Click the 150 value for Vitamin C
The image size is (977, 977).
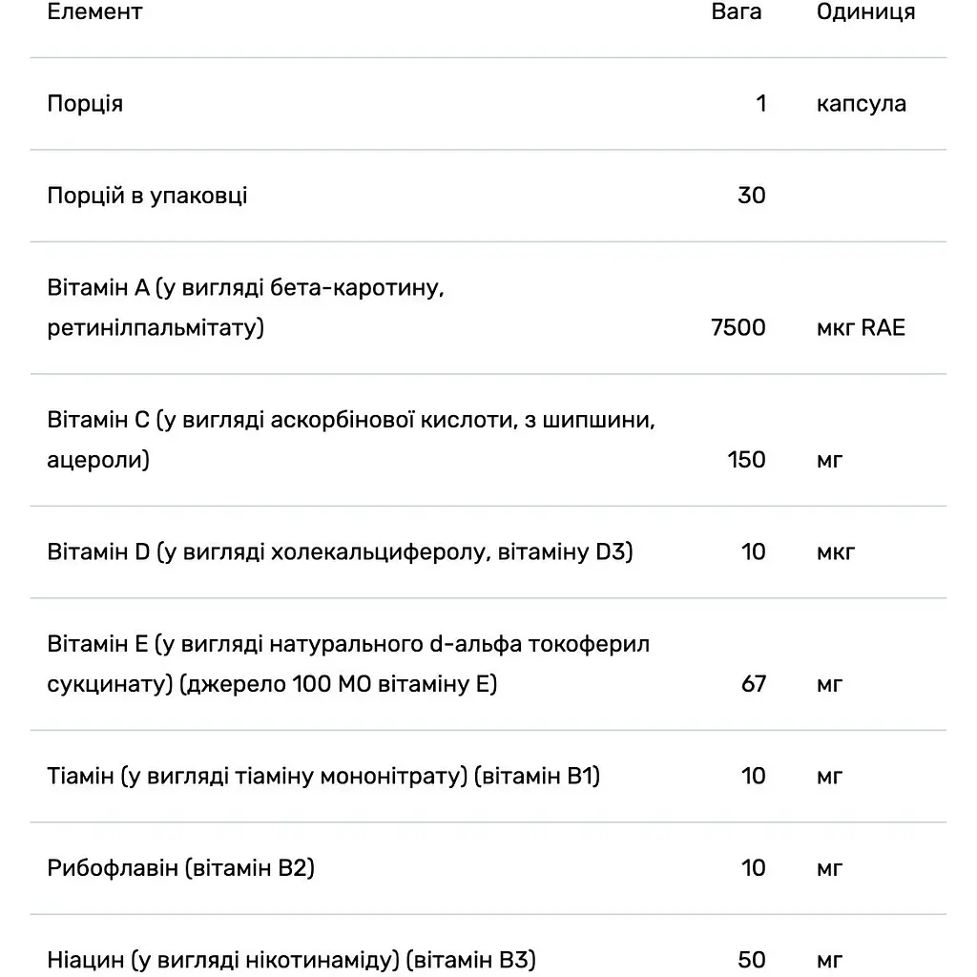(746, 460)
